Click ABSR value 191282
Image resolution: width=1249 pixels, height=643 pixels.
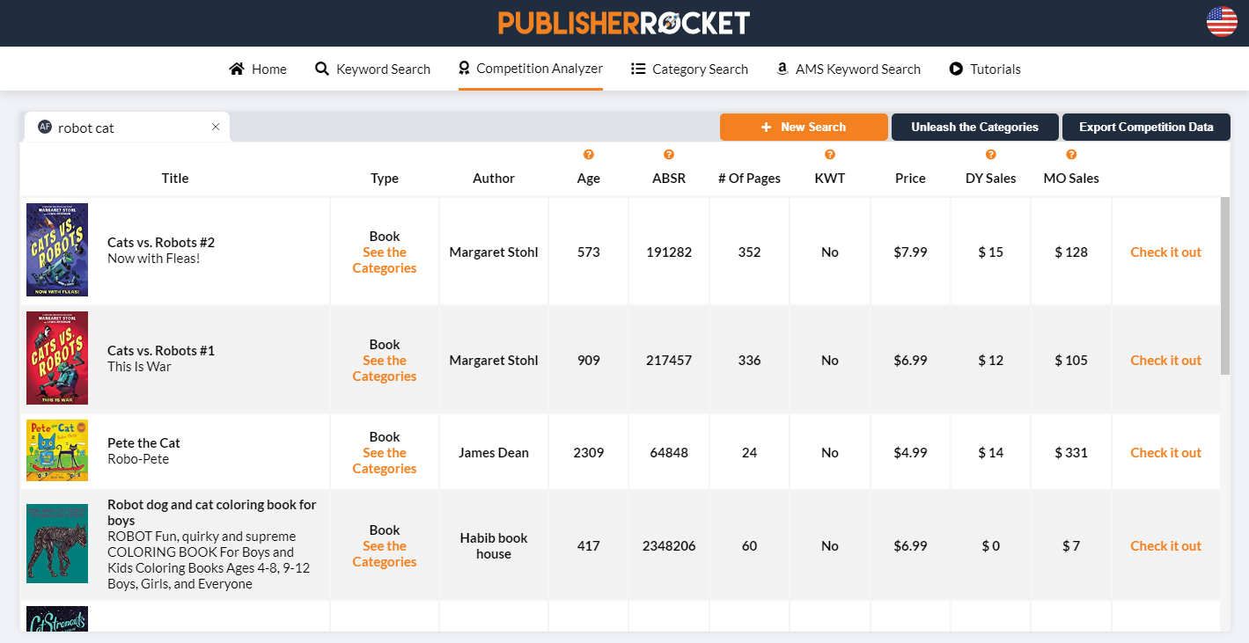(669, 252)
